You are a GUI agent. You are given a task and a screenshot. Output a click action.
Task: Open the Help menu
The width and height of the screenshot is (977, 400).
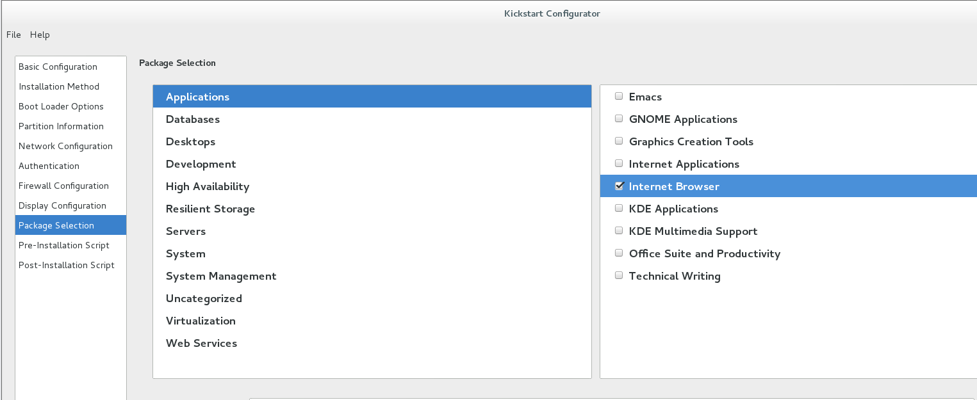[40, 35]
